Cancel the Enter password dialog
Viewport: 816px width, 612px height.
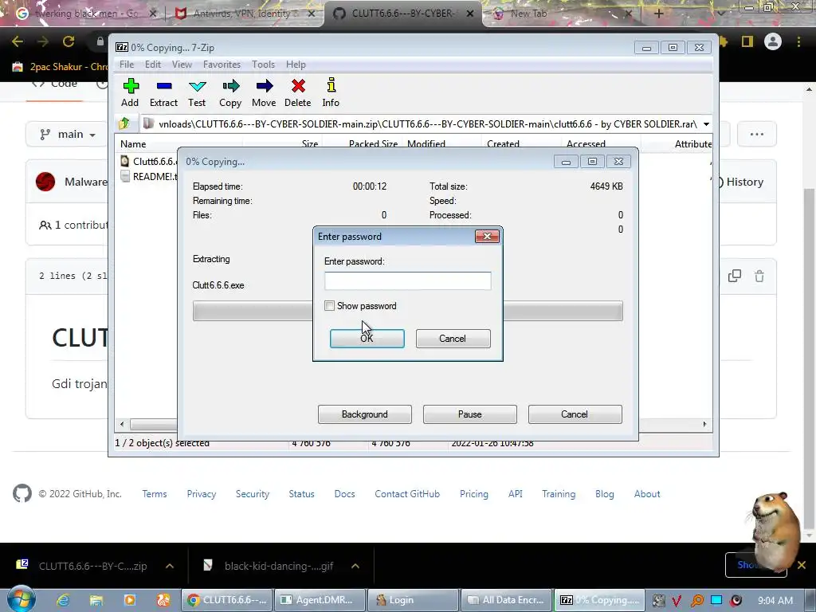[453, 338]
